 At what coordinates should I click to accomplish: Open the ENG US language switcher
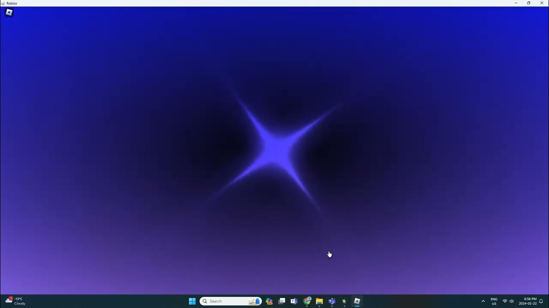494,301
